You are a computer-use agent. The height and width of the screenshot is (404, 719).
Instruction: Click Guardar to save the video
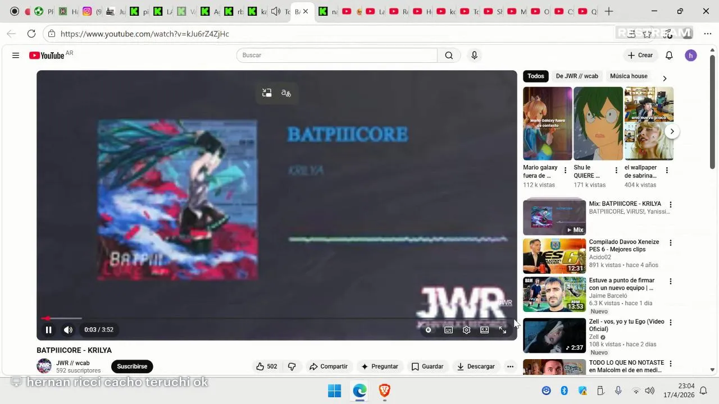click(x=427, y=366)
